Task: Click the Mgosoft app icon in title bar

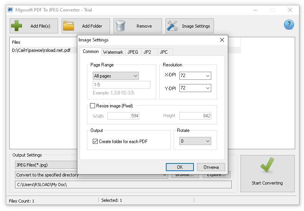Action: (10, 10)
